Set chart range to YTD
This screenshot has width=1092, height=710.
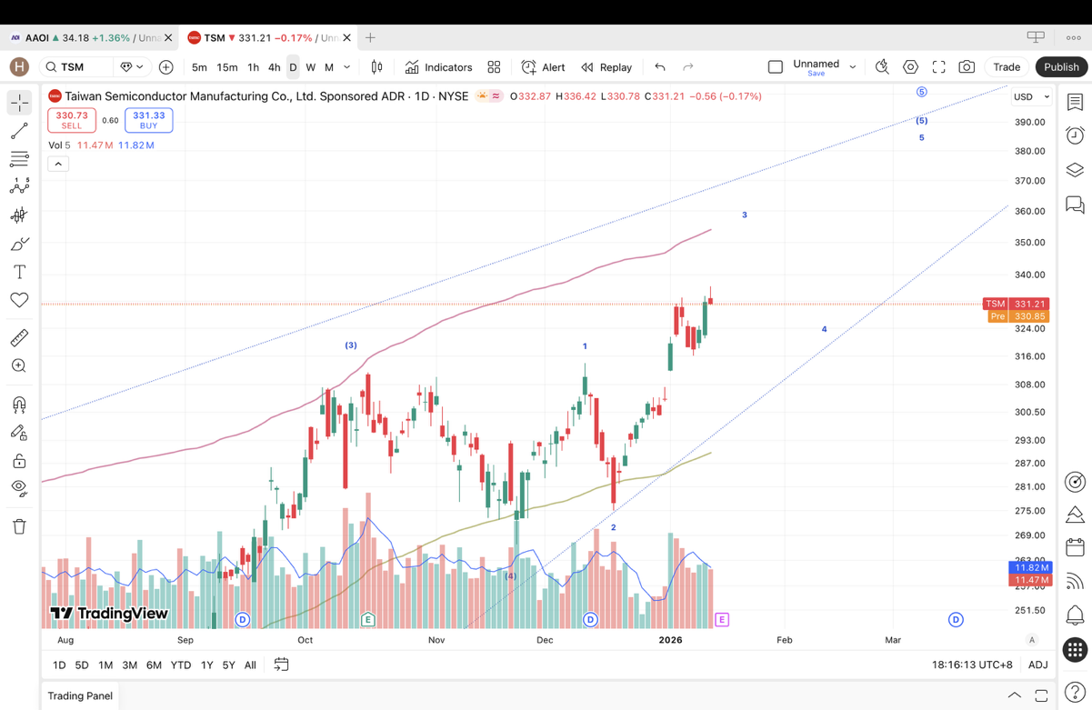click(181, 665)
